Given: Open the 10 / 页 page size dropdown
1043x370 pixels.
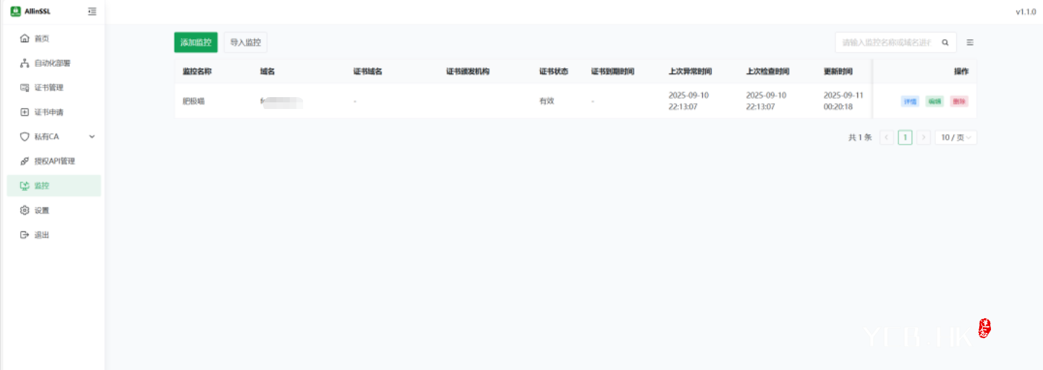Looking at the screenshot, I should (955, 138).
